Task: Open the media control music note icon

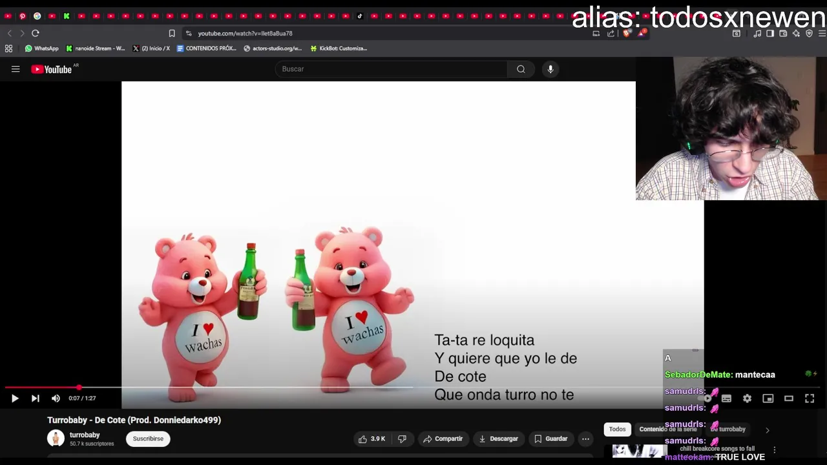Action: coord(757,34)
